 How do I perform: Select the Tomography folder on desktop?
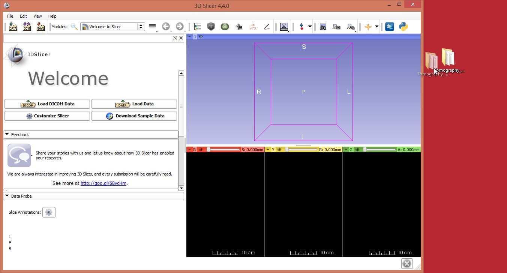click(x=448, y=60)
